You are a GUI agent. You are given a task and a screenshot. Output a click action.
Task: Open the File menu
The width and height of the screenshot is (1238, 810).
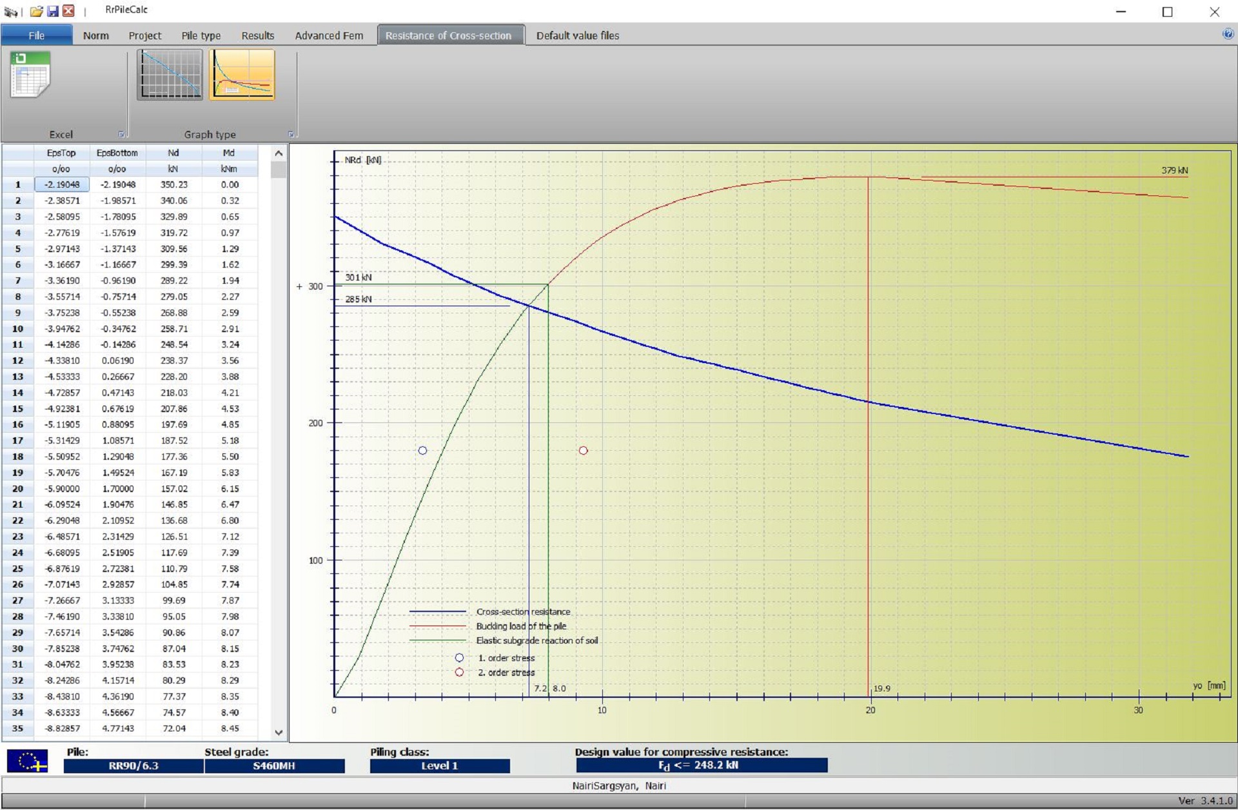(x=37, y=35)
